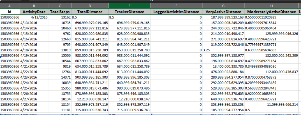Select TotalDistance cell 12.210.000.038.147
The width and height of the screenshot is (301, 115).
coord(90,99)
